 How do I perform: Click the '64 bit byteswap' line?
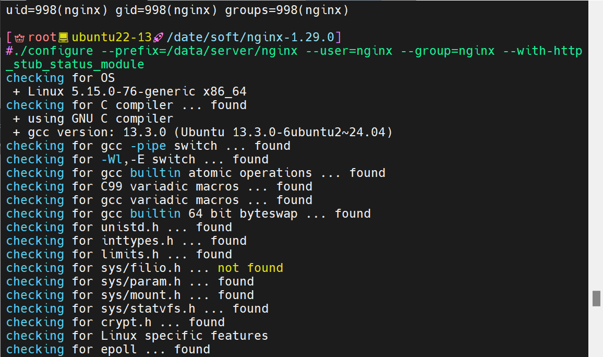coord(188,213)
